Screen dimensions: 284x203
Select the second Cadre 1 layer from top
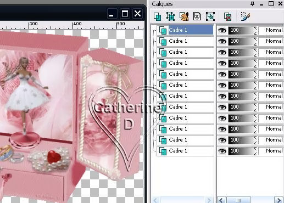pos(185,41)
